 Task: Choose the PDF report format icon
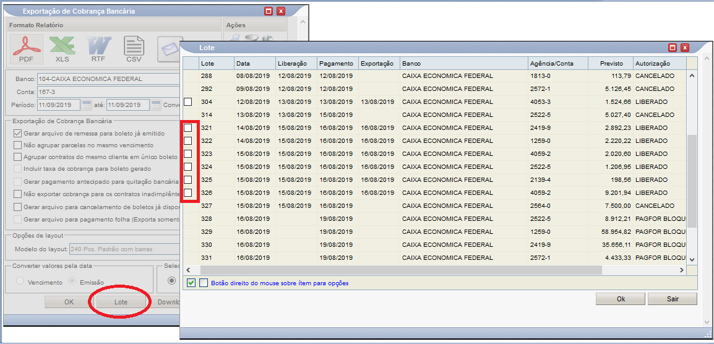click(x=27, y=49)
